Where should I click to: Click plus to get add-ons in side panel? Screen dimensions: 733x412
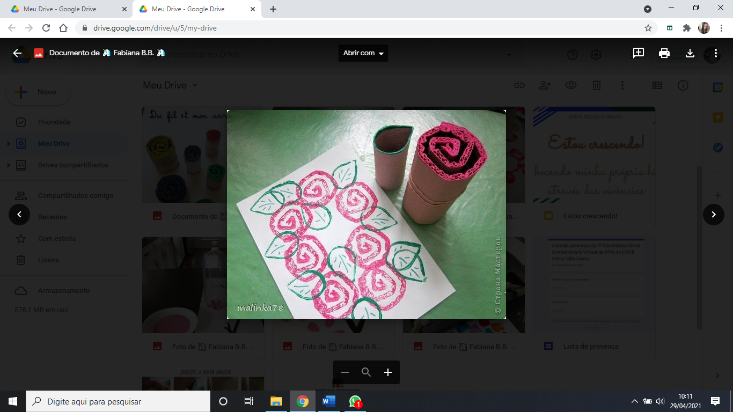(x=717, y=195)
